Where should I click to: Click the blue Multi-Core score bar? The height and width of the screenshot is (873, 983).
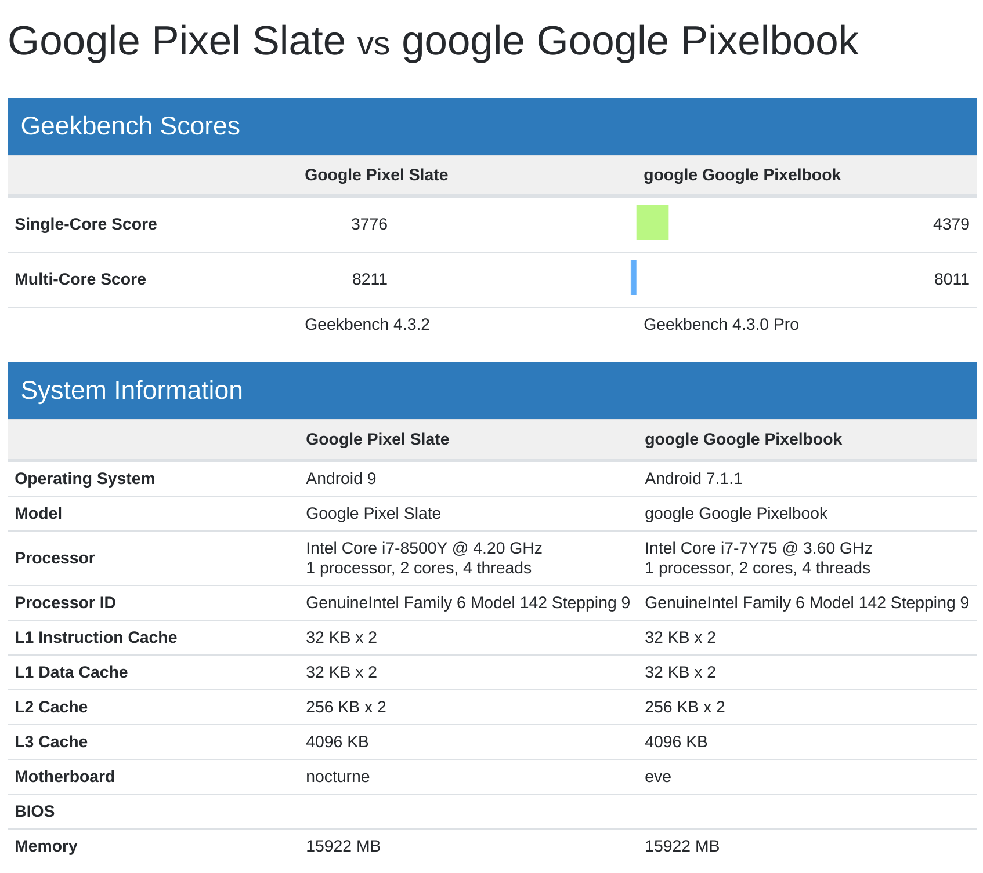point(634,278)
